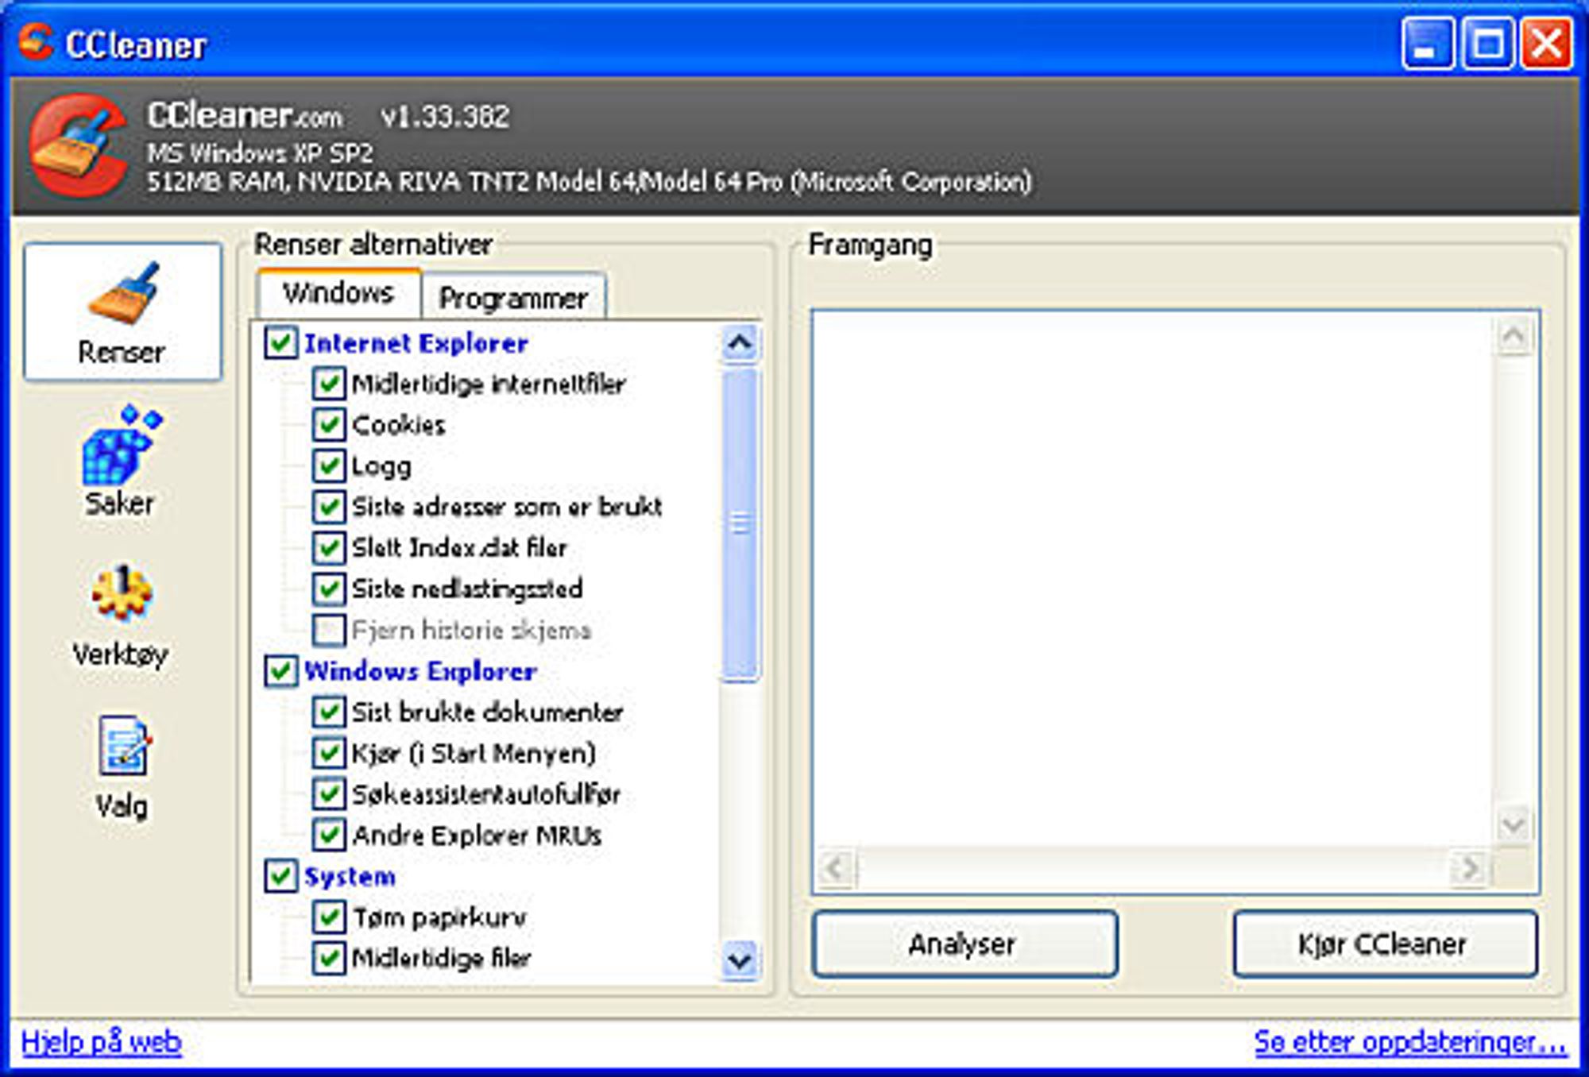This screenshot has width=1589, height=1077.
Task: Enable Fjern historie skjema checkbox
Action: point(329,630)
